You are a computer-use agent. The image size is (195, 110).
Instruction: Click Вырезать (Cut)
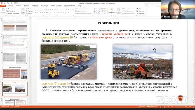(10, 9)
